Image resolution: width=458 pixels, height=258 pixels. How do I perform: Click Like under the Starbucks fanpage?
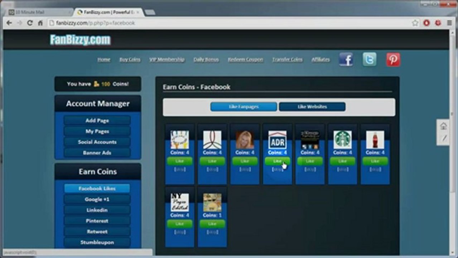[x=342, y=161]
